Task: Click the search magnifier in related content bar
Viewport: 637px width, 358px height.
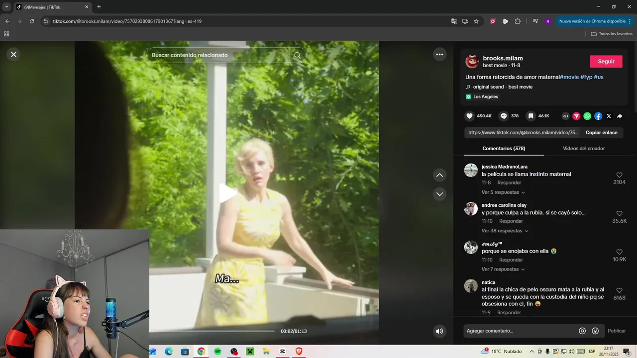Action: click(x=297, y=55)
